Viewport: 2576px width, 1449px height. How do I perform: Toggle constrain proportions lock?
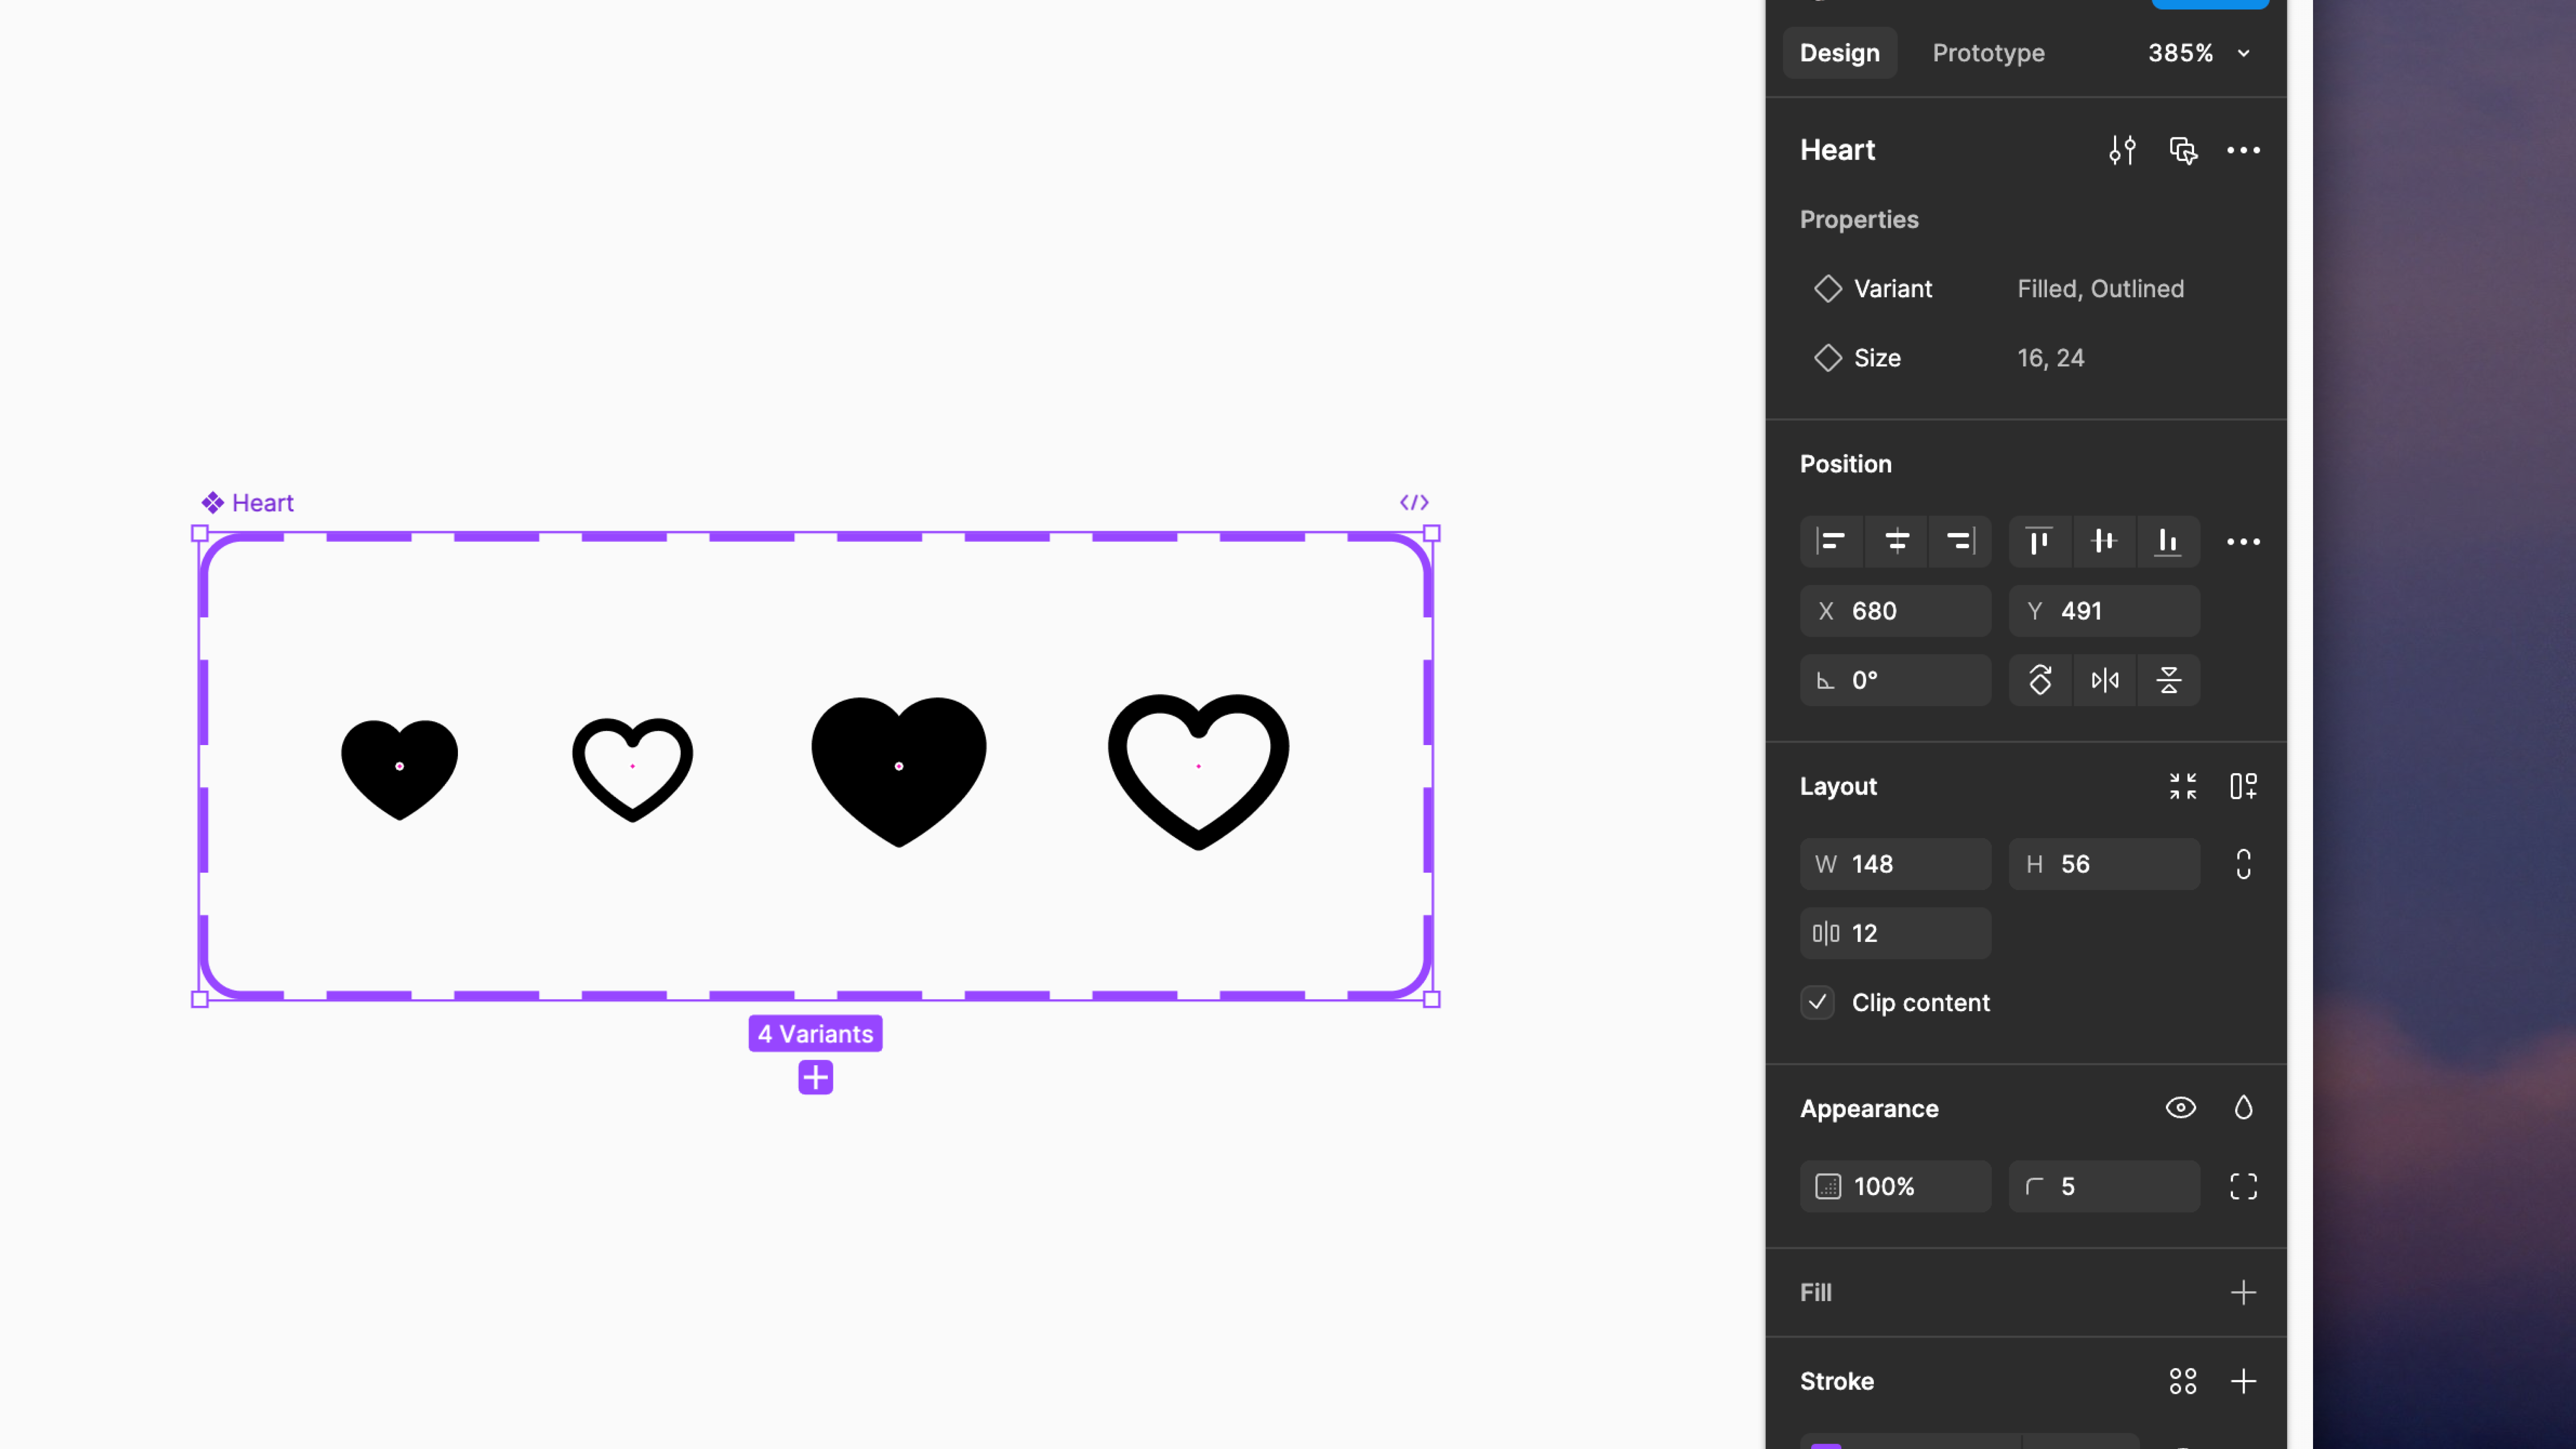(x=2243, y=864)
